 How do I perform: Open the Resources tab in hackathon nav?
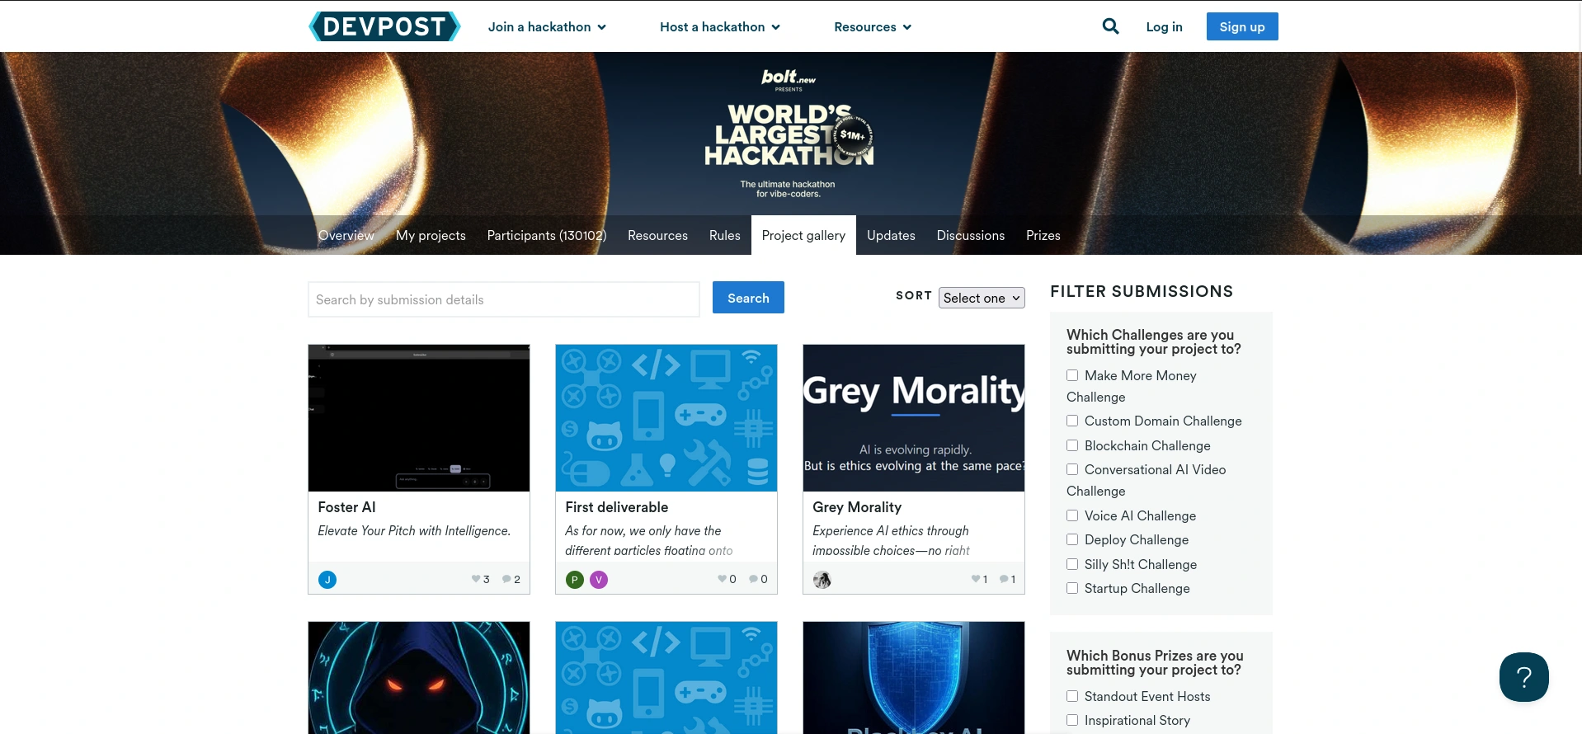pyautogui.click(x=657, y=235)
